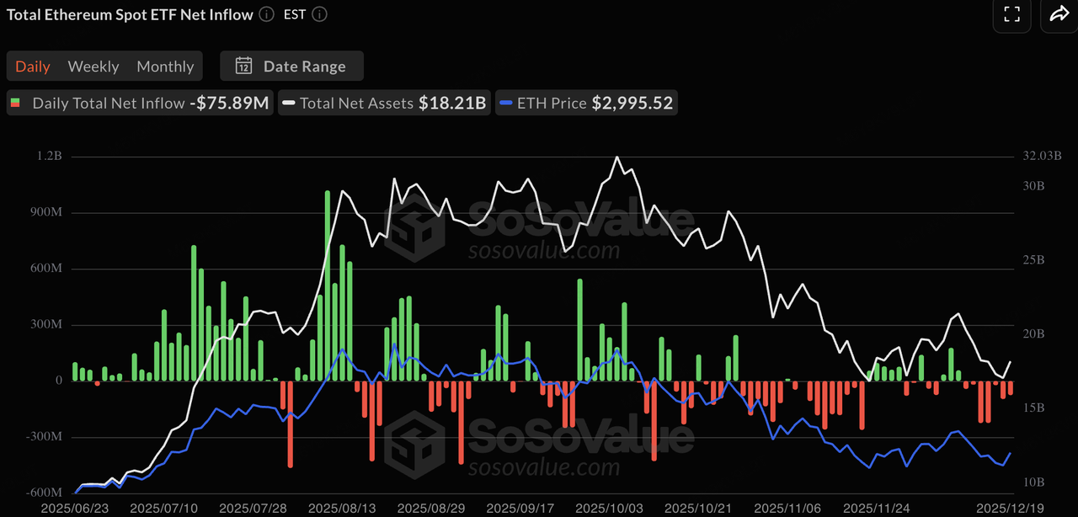The height and width of the screenshot is (517, 1078).
Task: Click the white line marker for Total Net Assets
Action: pyautogui.click(x=289, y=104)
